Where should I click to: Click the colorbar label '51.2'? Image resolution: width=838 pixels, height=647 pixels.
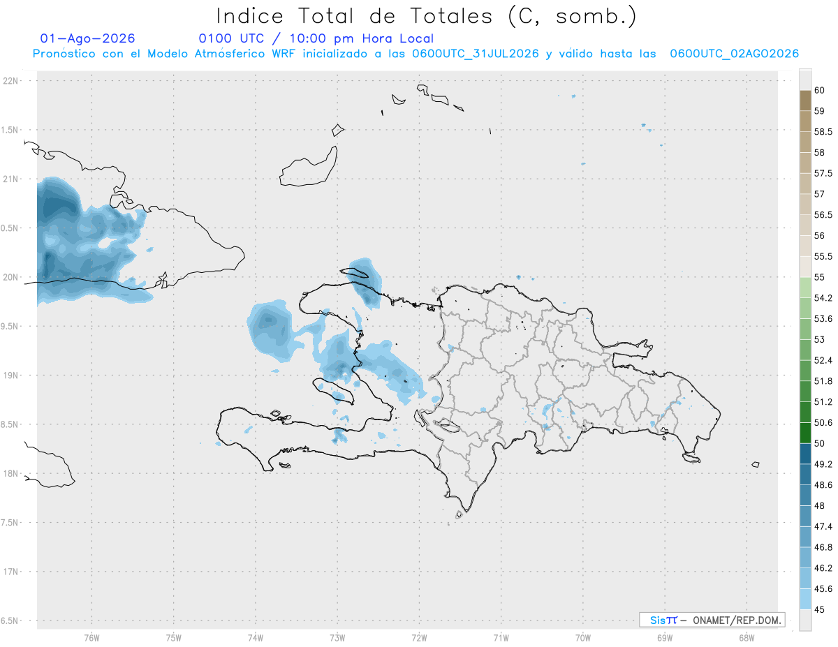click(823, 402)
